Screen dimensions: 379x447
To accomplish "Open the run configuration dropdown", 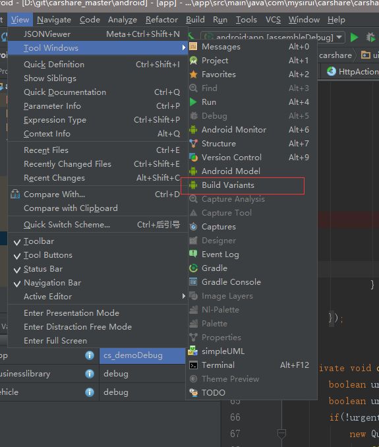I will coord(273,38).
